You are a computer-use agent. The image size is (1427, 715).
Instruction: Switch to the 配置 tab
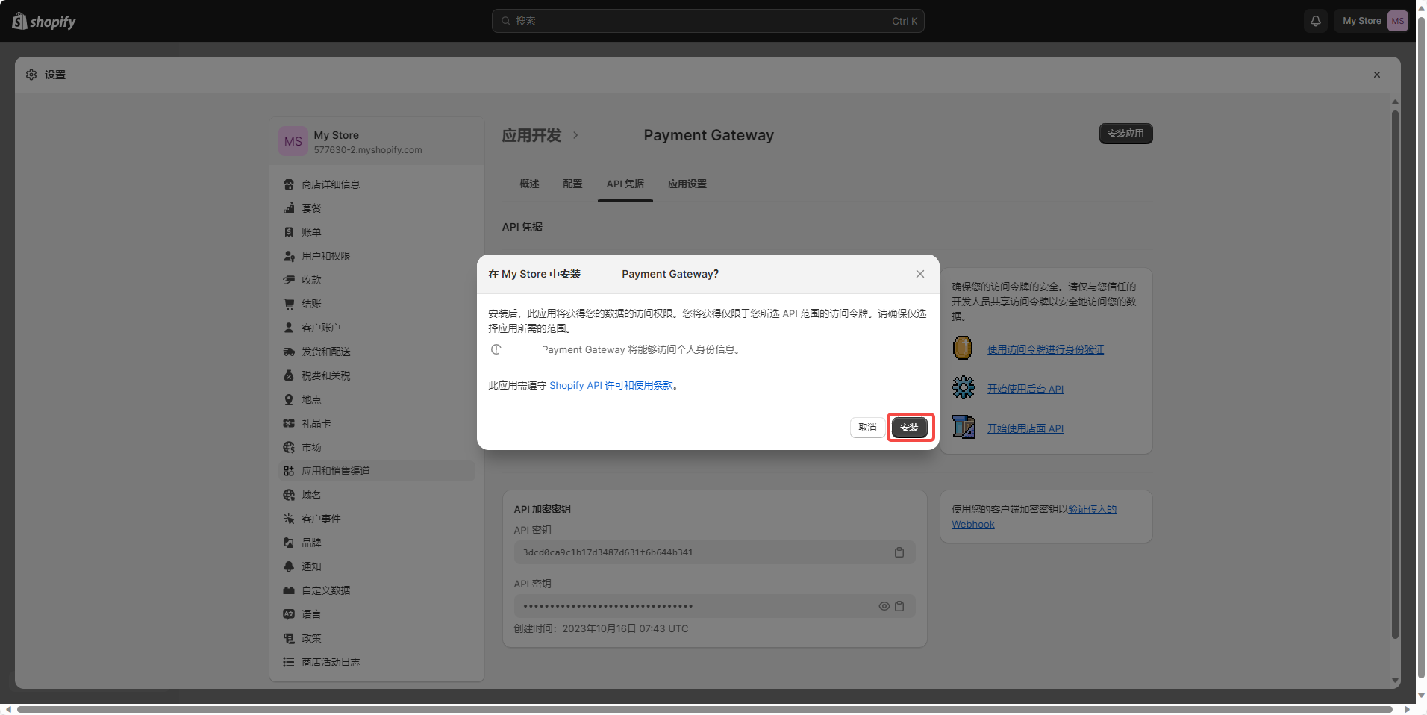coord(572,184)
